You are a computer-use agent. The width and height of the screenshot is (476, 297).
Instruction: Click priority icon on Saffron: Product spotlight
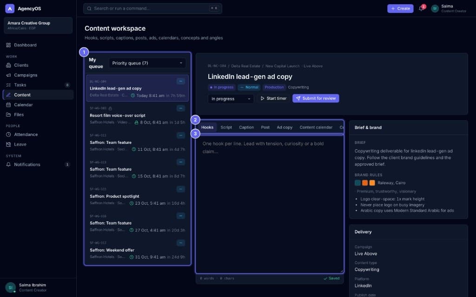[181, 189]
